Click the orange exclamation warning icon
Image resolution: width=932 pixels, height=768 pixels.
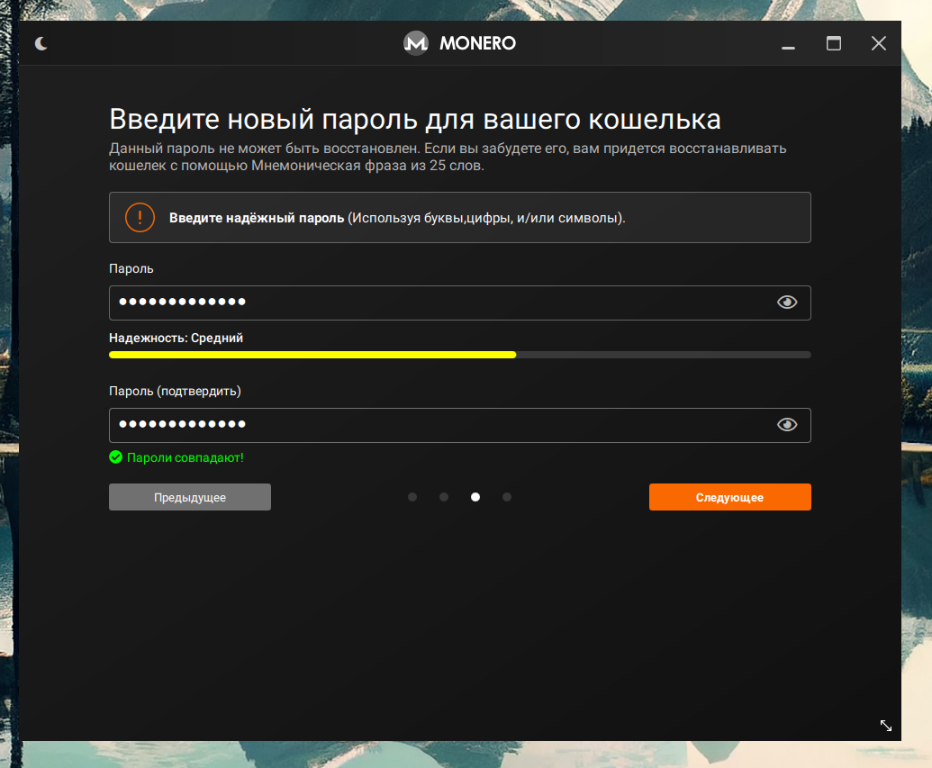[140, 216]
